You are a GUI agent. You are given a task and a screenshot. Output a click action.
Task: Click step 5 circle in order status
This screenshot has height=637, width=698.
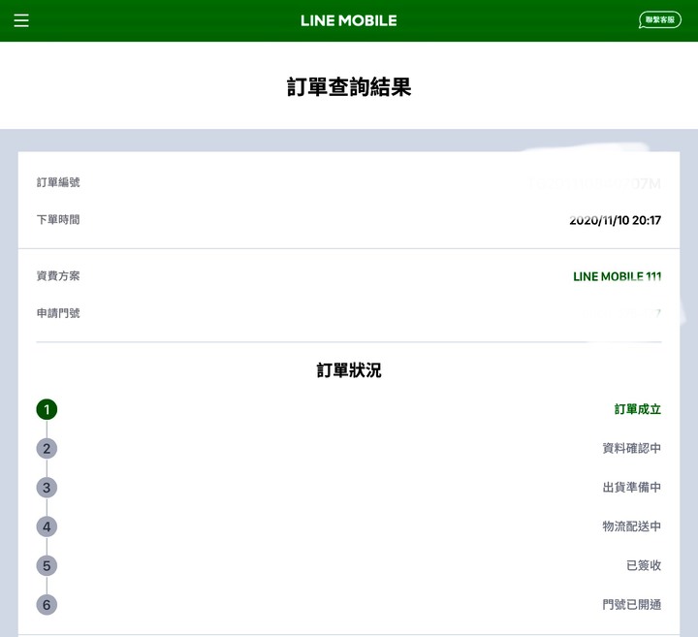(47, 566)
